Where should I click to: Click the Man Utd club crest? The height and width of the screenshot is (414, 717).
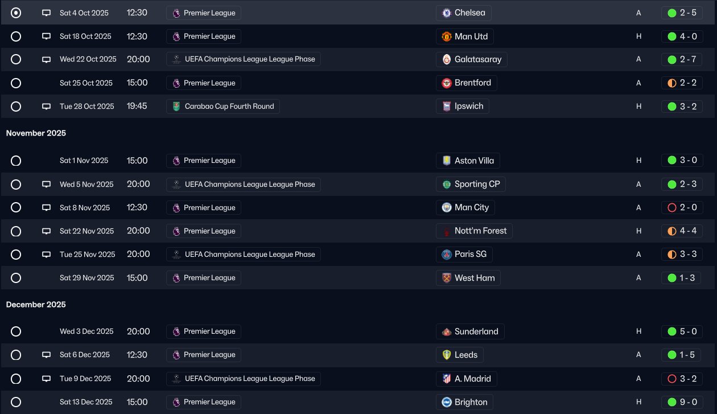[x=447, y=36]
